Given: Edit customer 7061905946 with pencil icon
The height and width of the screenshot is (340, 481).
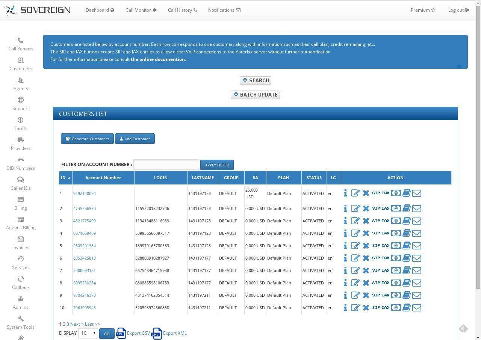Looking at the screenshot, I should pyautogui.click(x=355, y=308).
